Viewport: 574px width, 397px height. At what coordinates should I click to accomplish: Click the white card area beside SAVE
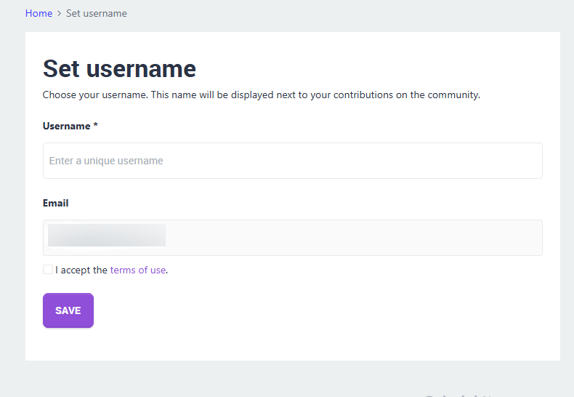click(x=291, y=311)
